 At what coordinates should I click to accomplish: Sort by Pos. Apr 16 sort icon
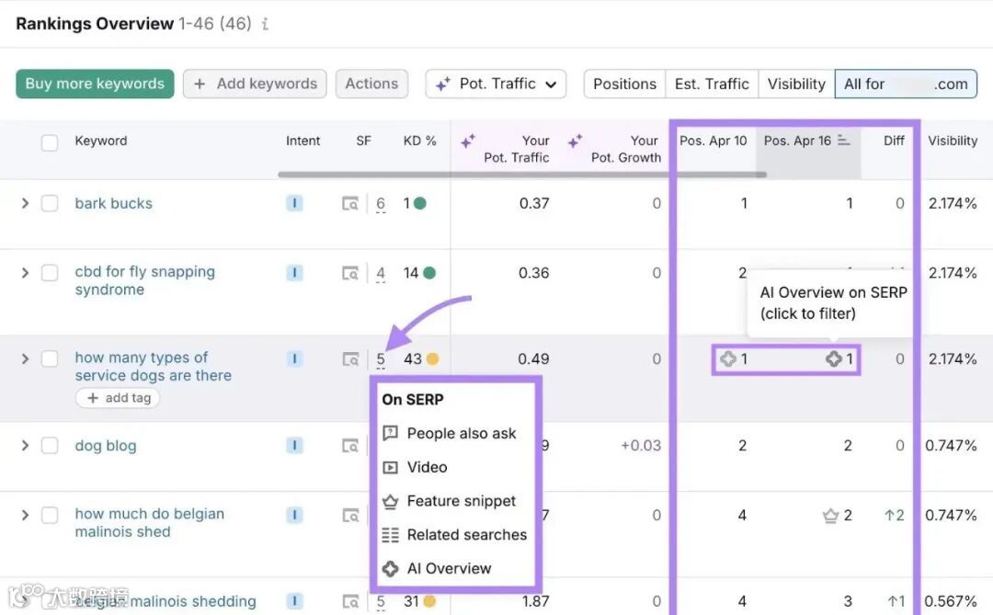(844, 141)
